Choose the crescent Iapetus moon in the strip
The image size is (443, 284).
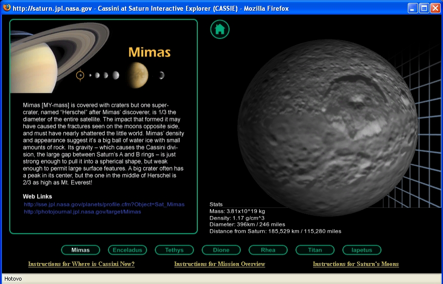pos(161,75)
